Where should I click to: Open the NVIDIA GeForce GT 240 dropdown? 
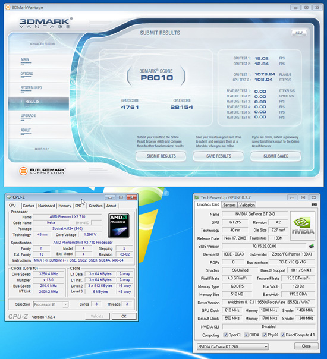coord(232,347)
